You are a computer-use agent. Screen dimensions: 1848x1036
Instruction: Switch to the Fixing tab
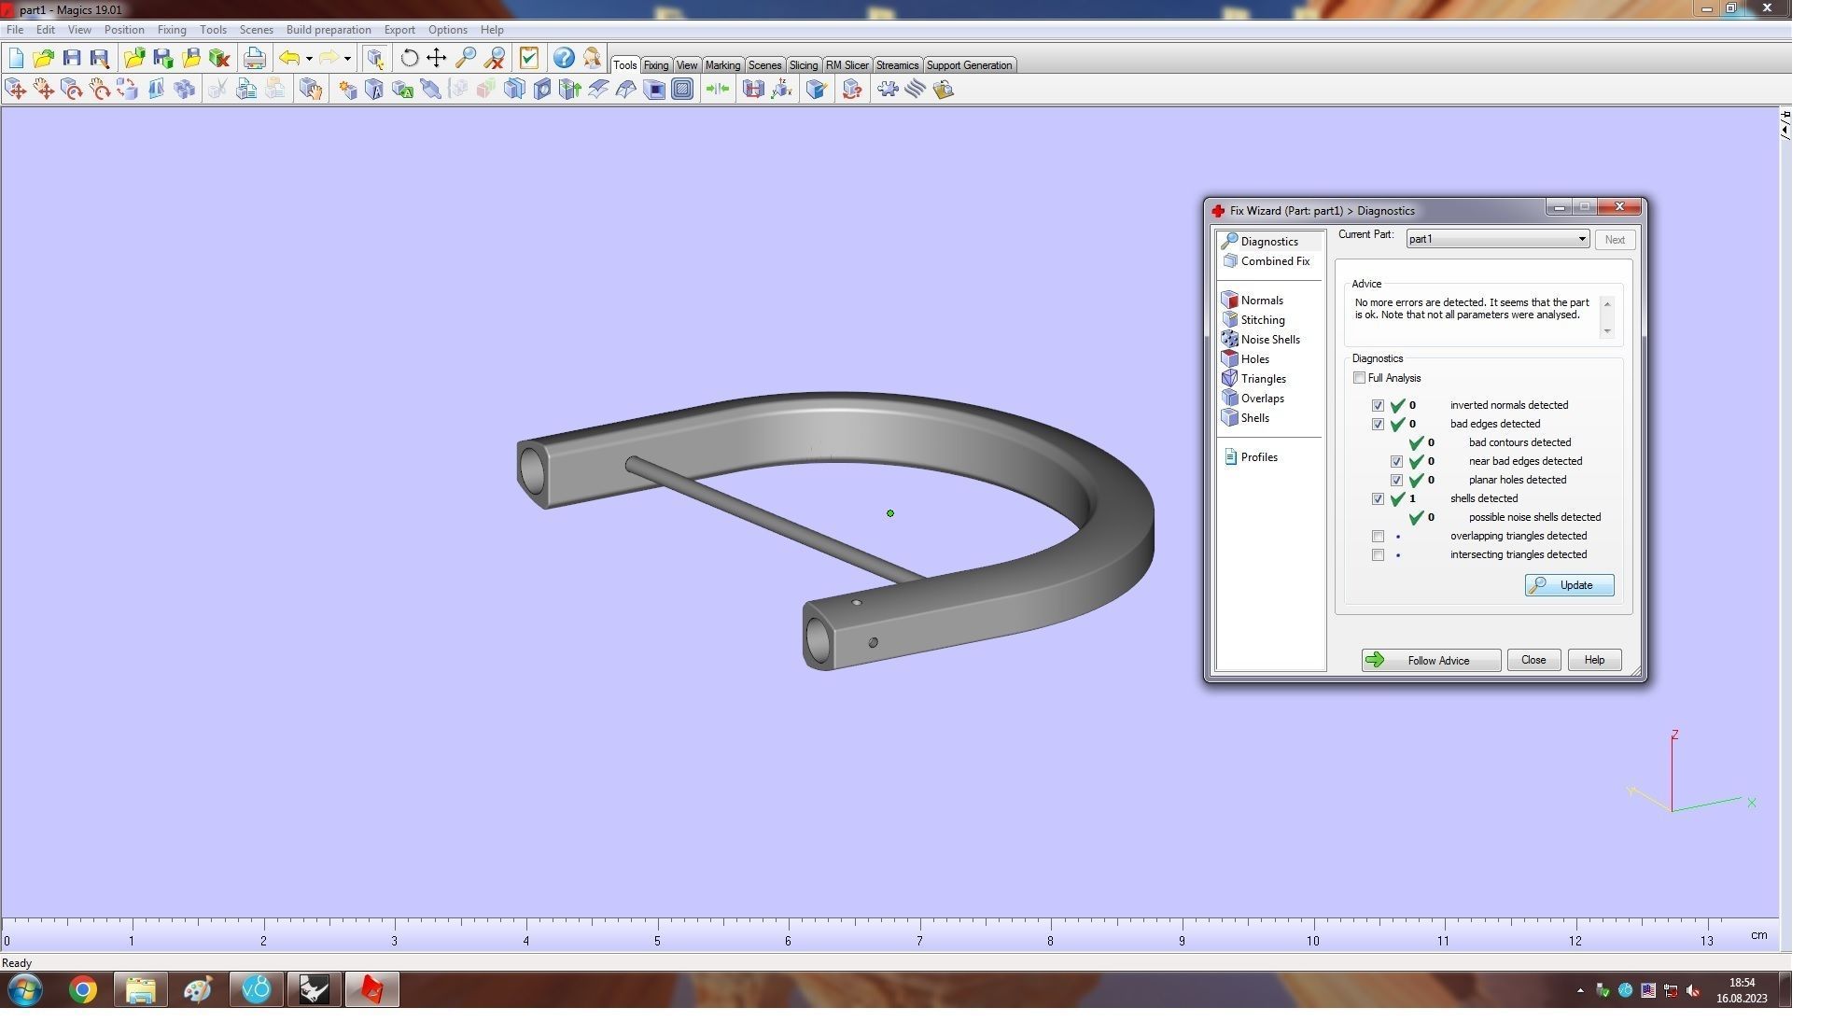click(x=655, y=65)
